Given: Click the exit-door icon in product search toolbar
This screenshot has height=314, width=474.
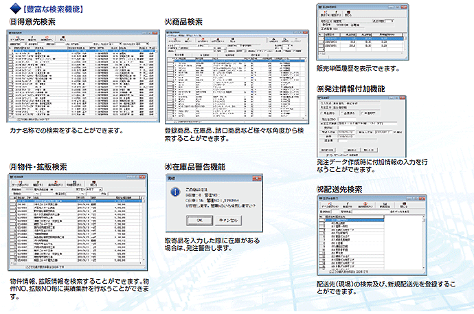Looking at the screenshot, I should click(232, 39).
